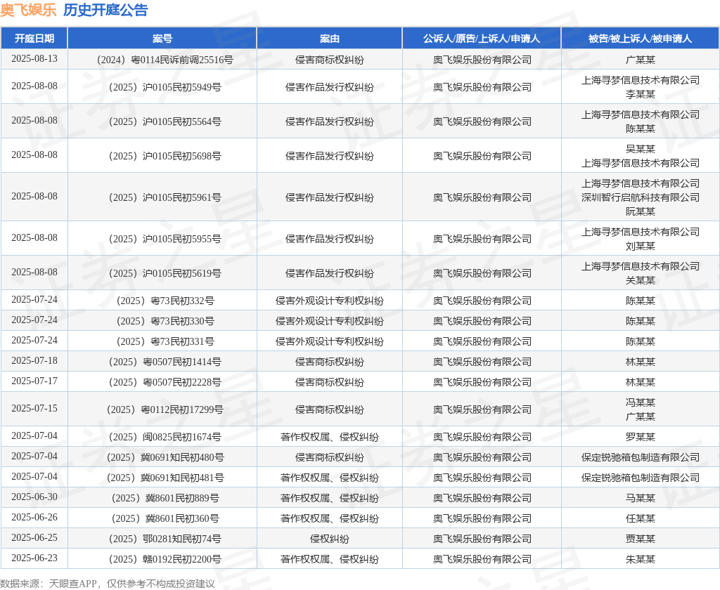Screen dimensions: 720x590
Task: Click case number 粤73民初332号
Action: [x=183, y=301]
